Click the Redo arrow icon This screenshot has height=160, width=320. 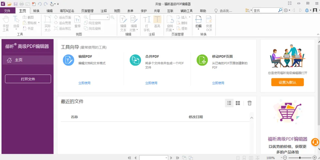point(46,4)
